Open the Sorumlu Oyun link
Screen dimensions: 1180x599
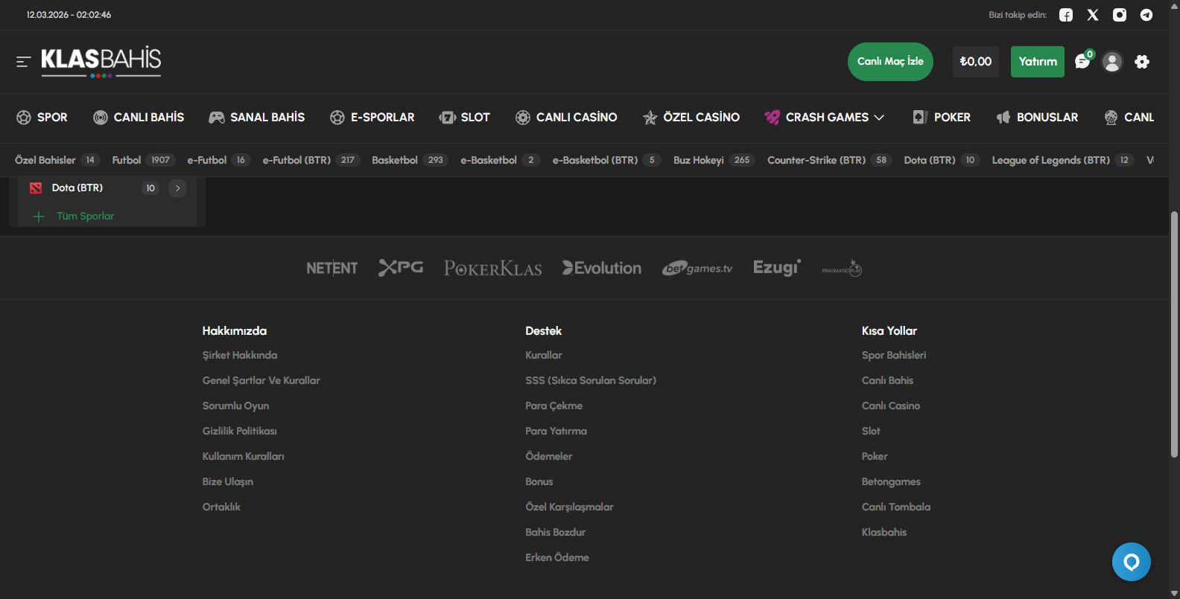[x=236, y=406]
